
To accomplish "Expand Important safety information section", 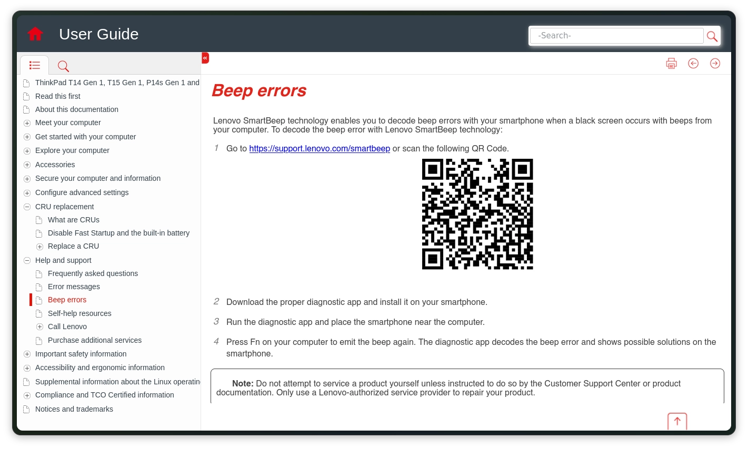I will (27, 354).
